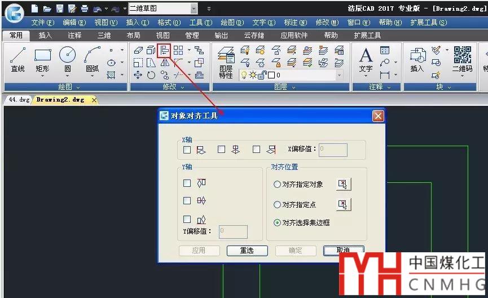488x298 pixels.
Task: Open the 格式 menu
Action: pyautogui.click(x=169, y=23)
